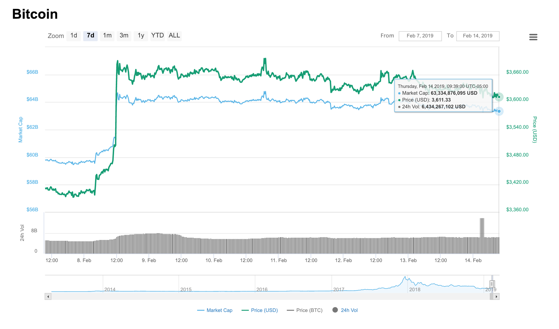Select the 7d zoom range
Viewport: 559px width, 329px height.
click(91, 36)
